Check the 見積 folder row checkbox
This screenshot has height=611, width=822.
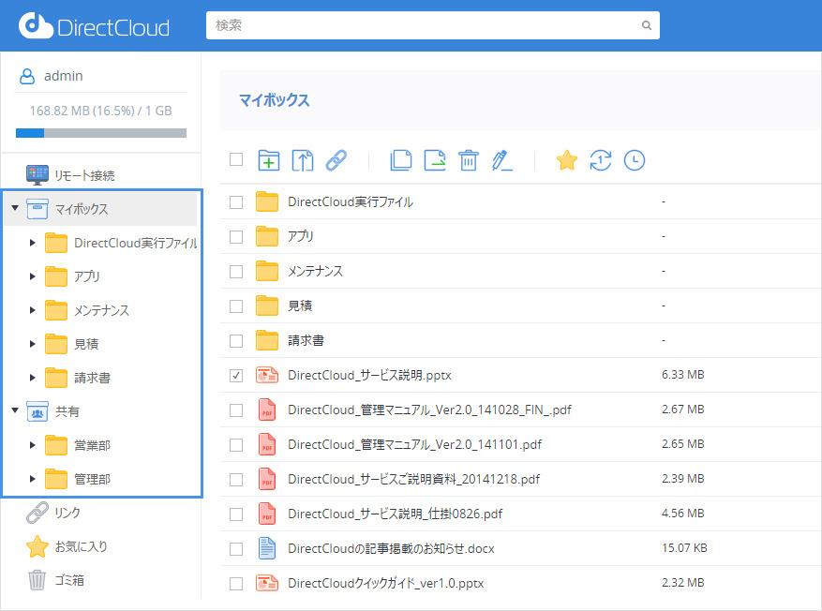236,306
